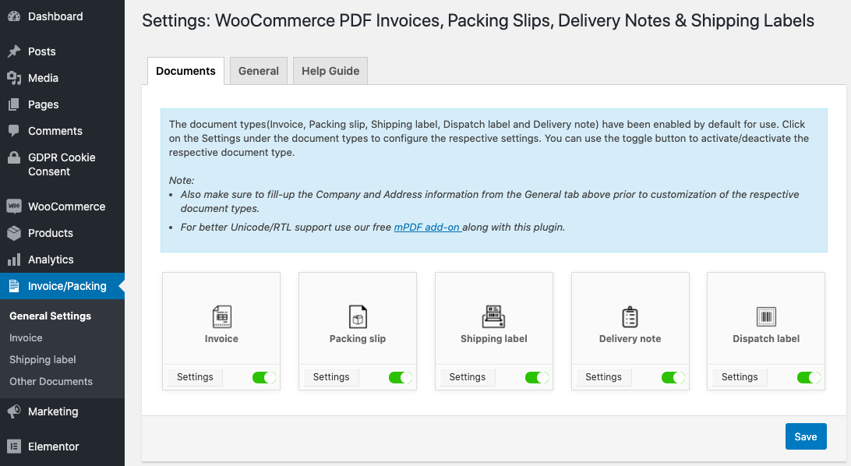
Task: Deactivate the Delivery note toggle
Action: pyautogui.click(x=673, y=378)
